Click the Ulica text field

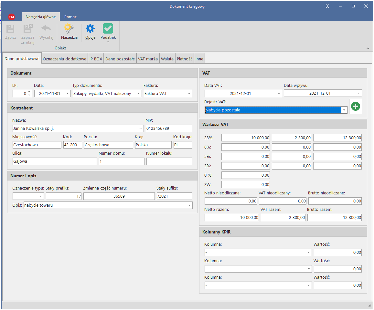[x=55, y=161]
